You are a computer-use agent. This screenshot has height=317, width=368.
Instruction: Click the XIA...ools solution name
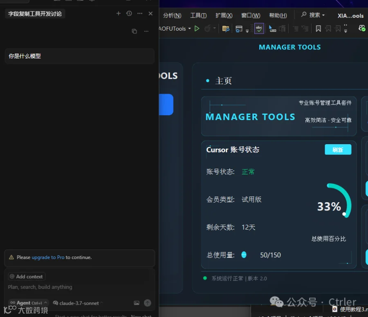coord(350,16)
